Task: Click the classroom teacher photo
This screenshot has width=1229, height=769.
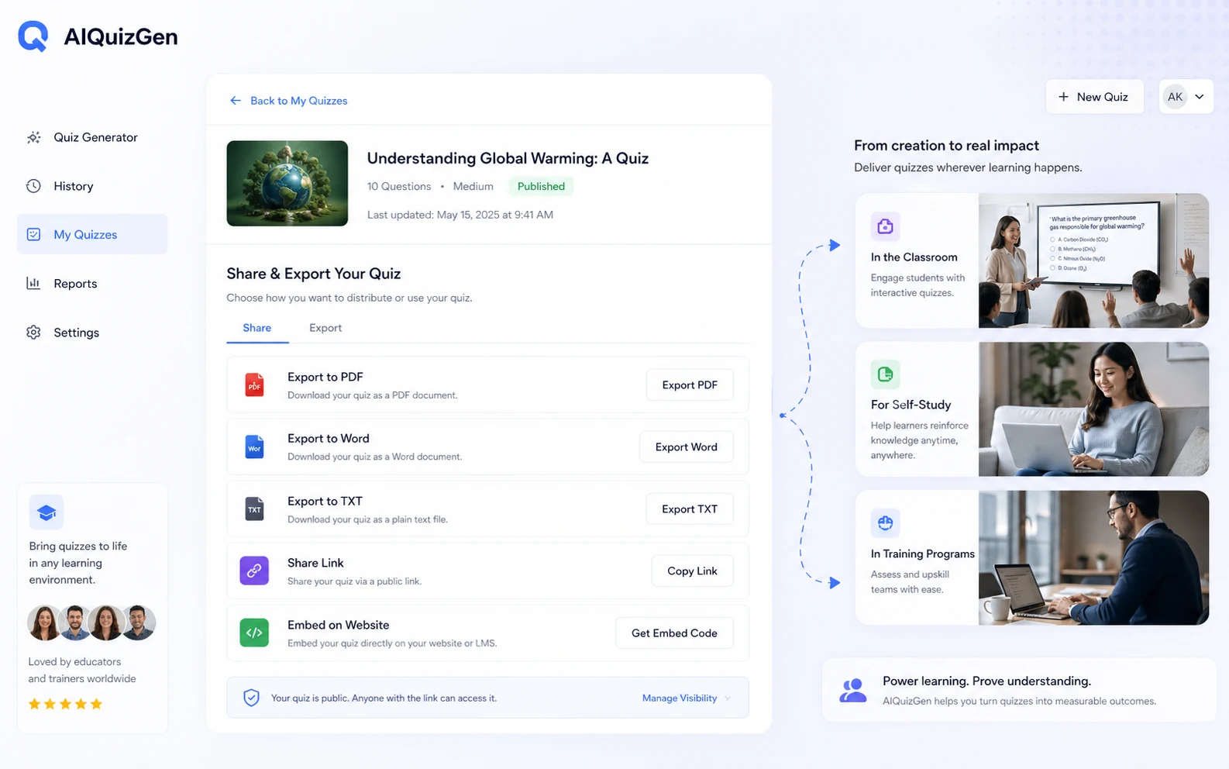Action: [1093, 260]
